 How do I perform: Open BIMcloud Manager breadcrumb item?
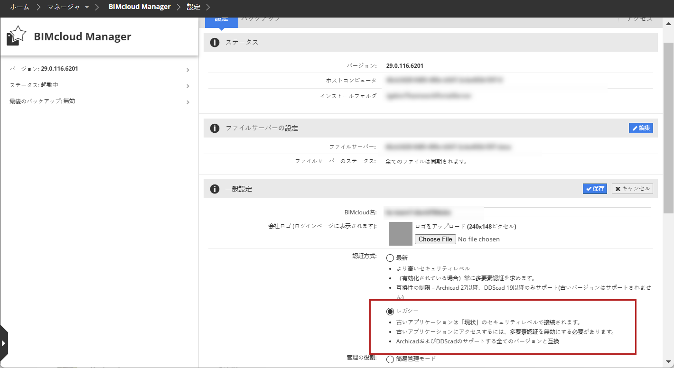click(140, 7)
